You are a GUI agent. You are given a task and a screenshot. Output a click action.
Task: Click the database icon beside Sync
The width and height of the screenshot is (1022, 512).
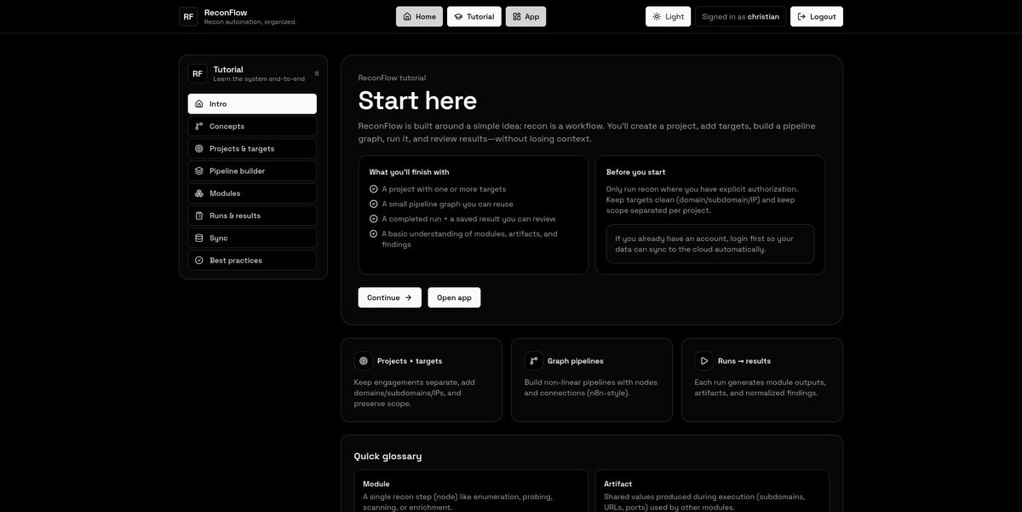[x=199, y=238]
